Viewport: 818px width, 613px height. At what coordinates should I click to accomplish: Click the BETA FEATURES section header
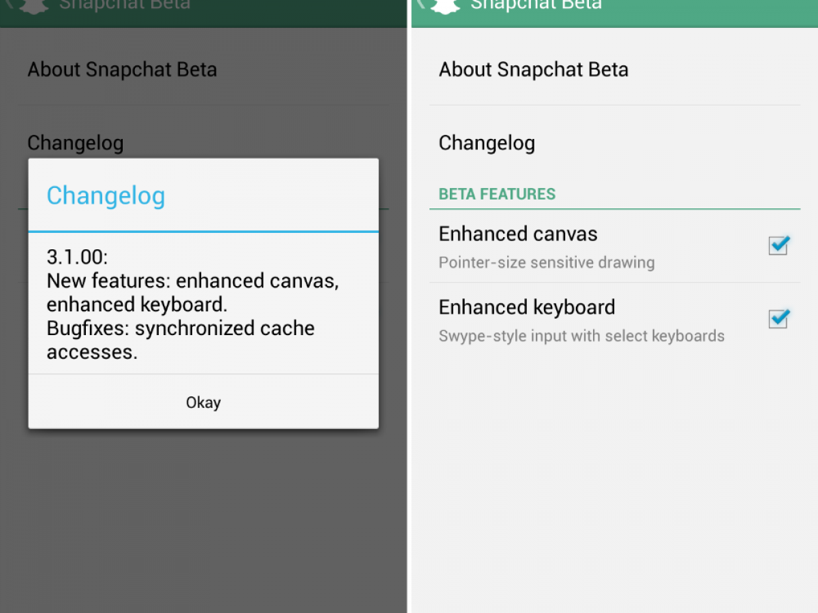click(497, 194)
